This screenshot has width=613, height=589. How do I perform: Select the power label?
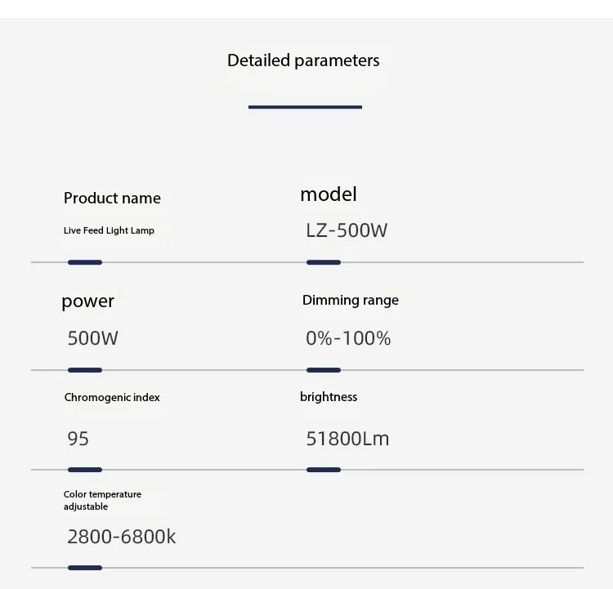(88, 302)
